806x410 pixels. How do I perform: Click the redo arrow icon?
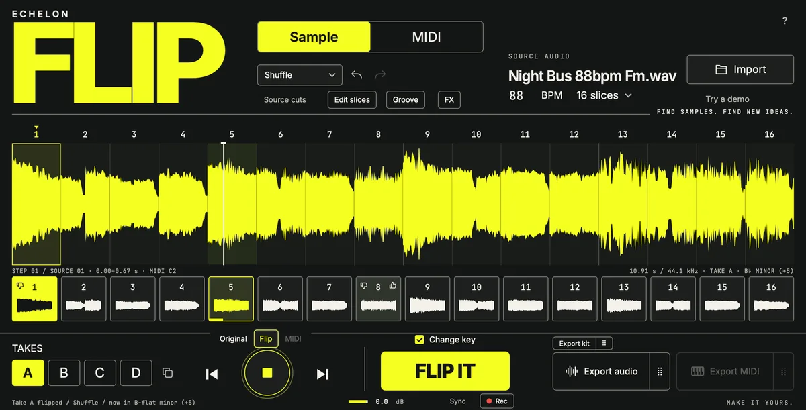(380, 75)
